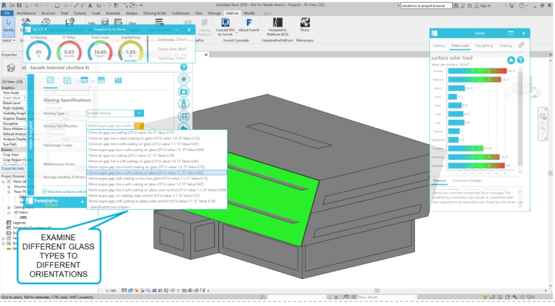555x306 pixels.
Task: Click the blue building icon in facade tabs
Action: 118,81
